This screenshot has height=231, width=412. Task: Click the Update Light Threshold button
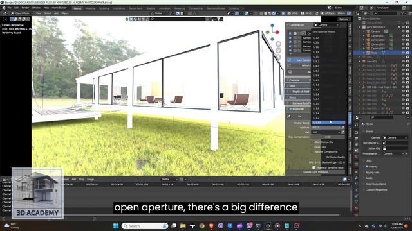(315, 172)
